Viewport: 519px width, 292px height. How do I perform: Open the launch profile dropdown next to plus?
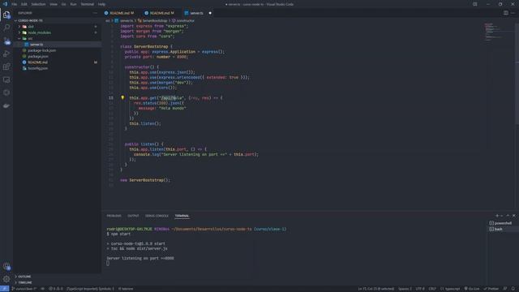[x=502, y=216]
